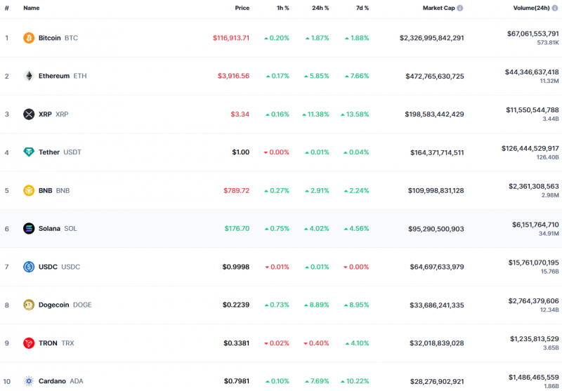Sort by 7d % column header
The image size is (562, 391).
click(362, 8)
